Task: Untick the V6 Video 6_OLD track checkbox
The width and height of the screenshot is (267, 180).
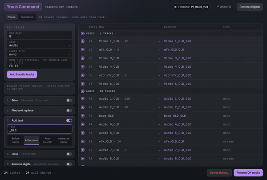Action: coord(83,84)
